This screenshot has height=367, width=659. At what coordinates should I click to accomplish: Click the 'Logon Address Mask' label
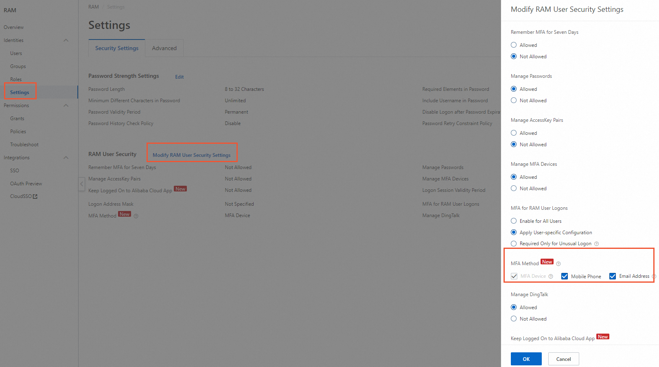111,204
